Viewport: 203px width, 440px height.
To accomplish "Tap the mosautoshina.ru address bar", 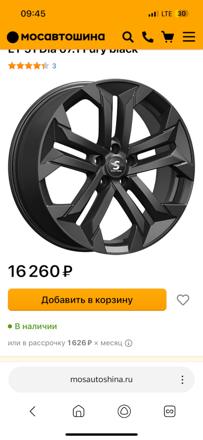I will (101, 380).
